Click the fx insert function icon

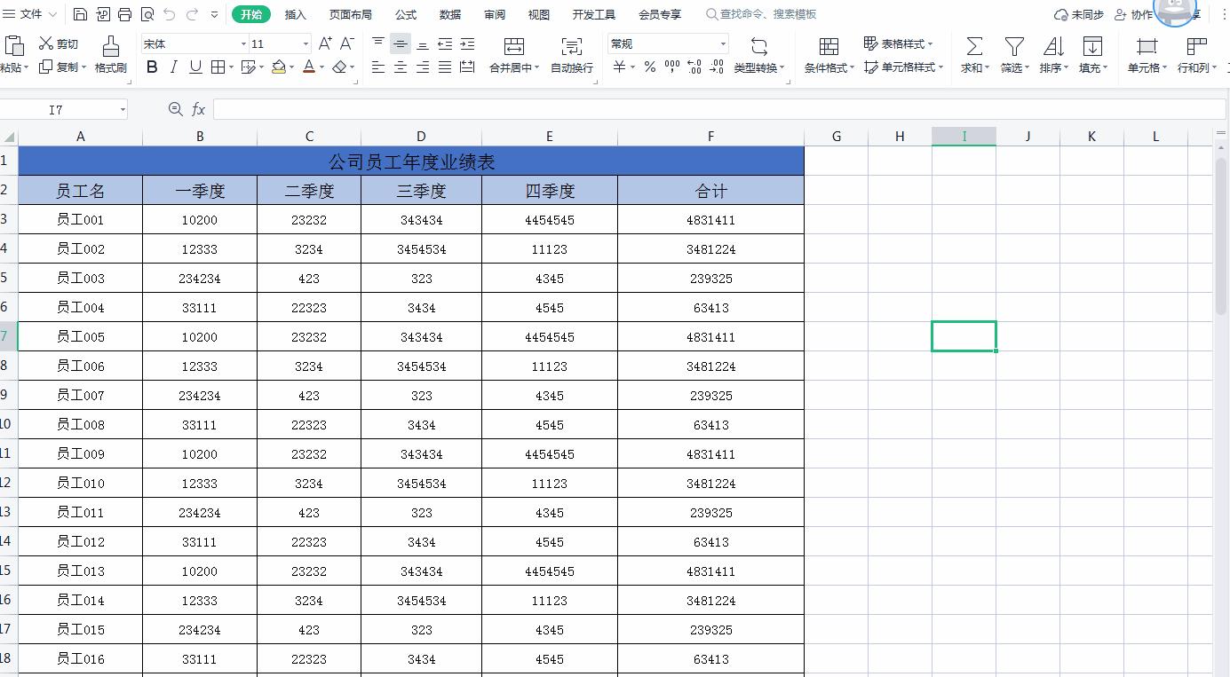click(x=199, y=109)
